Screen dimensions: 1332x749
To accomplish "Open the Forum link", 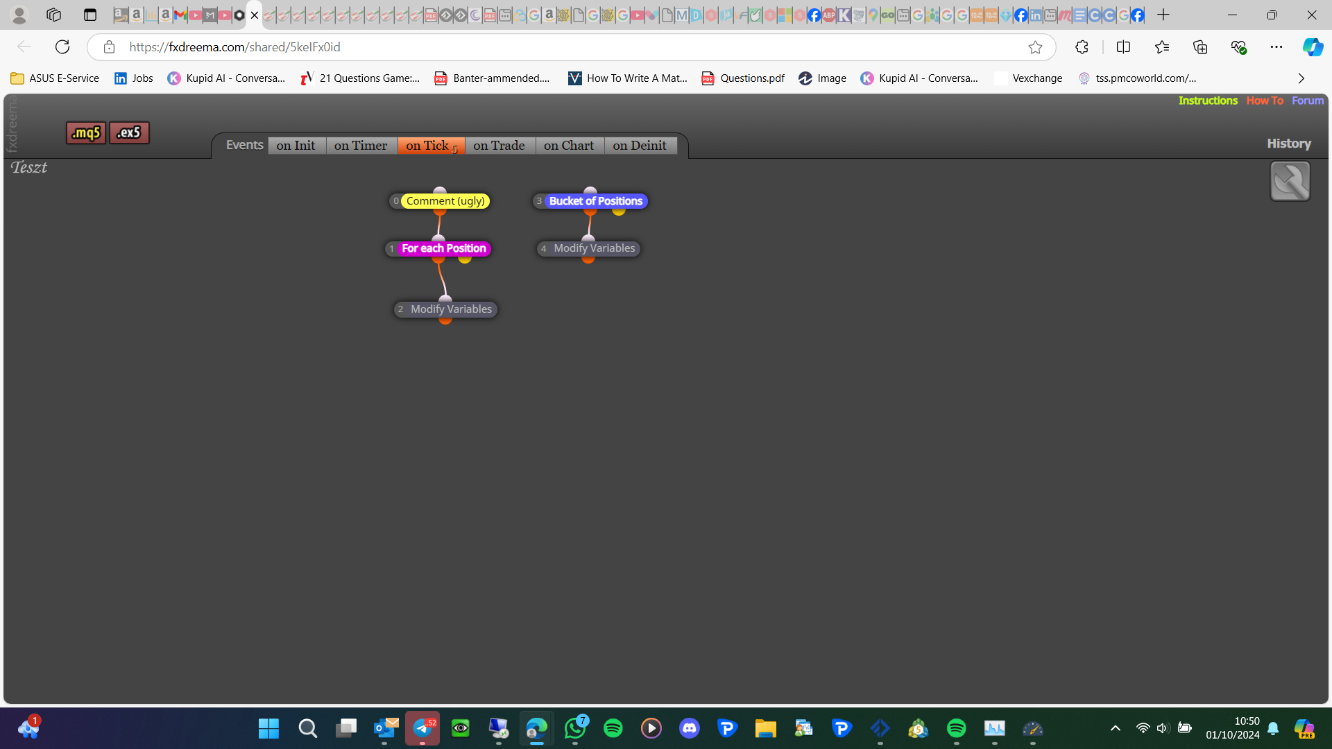I will pos(1308,101).
